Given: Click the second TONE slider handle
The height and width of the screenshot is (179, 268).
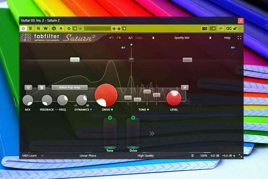Looking at the screenshot, I should tap(137, 99).
